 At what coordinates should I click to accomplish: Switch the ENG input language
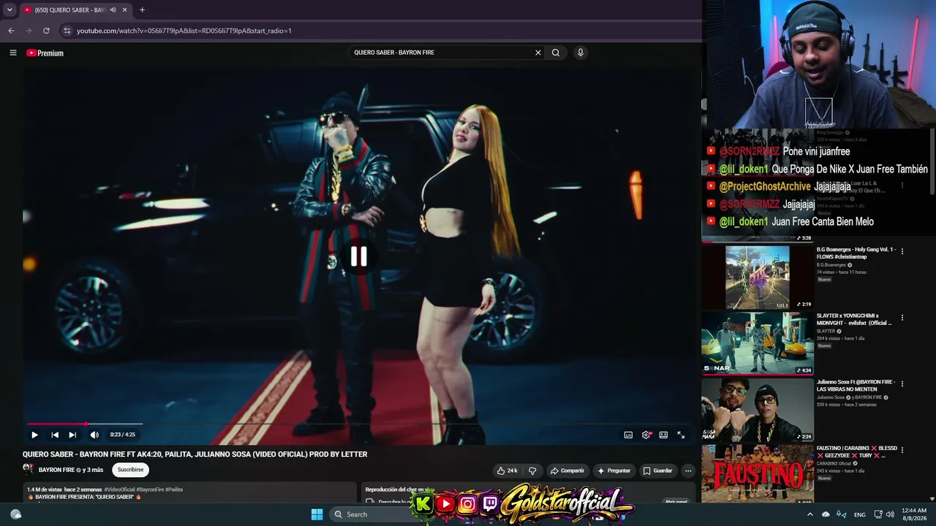(x=860, y=514)
